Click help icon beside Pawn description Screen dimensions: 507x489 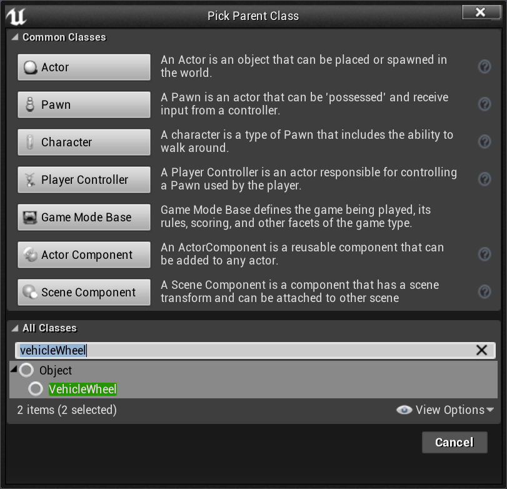click(x=484, y=104)
